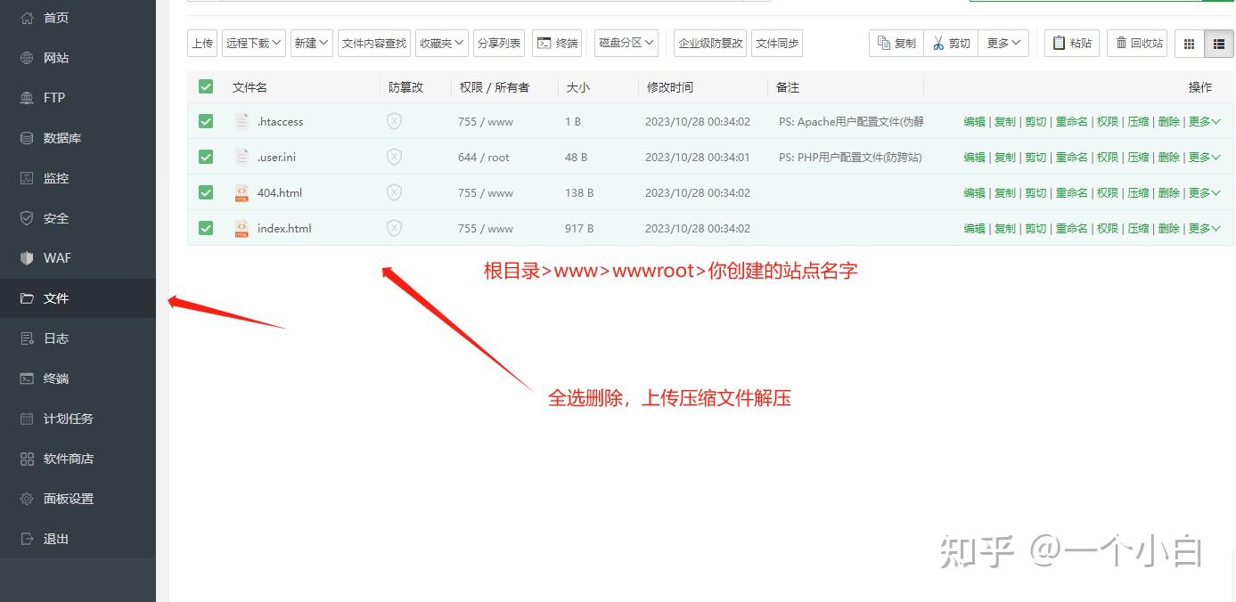
Task: Uncheck the .user.ini file checkbox
Action: pyautogui.click(x=206, y=157)
